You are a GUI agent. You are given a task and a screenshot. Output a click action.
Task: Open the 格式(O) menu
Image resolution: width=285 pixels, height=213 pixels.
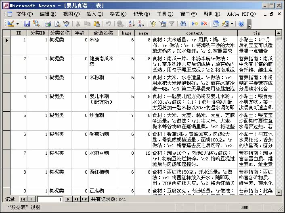[118, 14]
